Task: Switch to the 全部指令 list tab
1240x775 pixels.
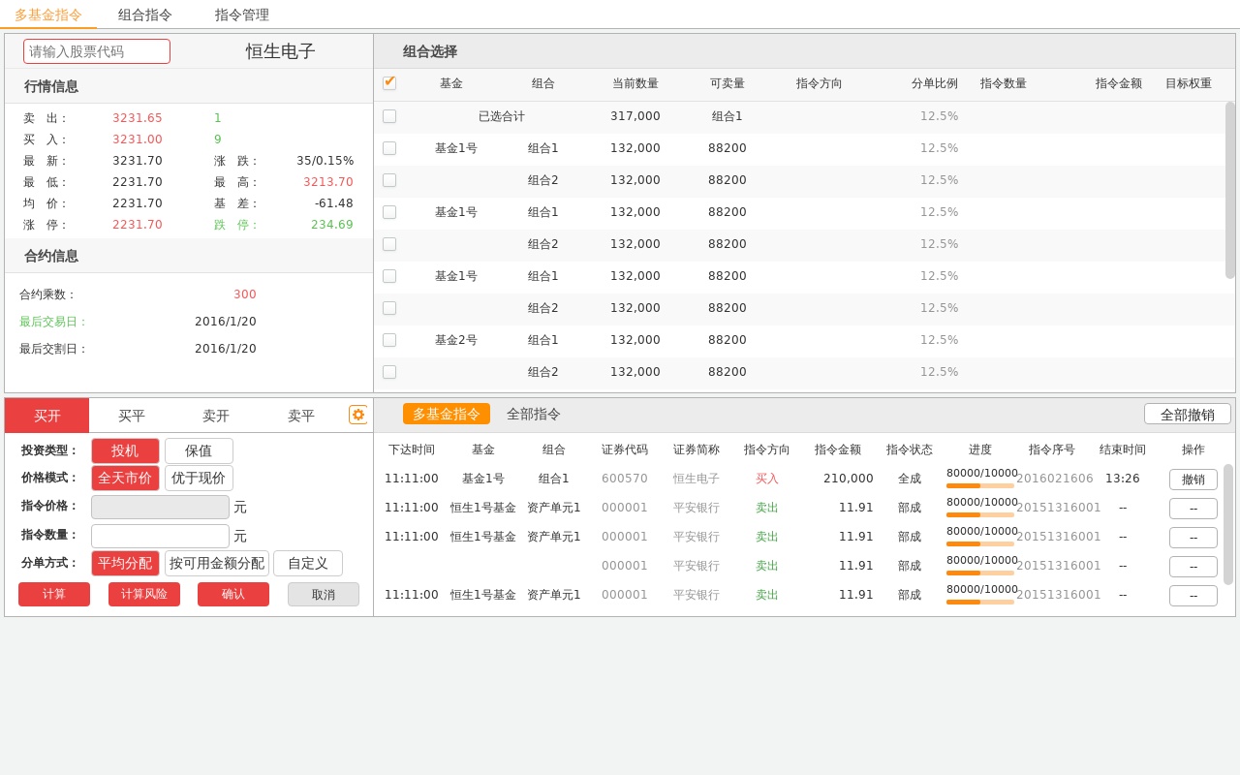Action: [534, 415]
